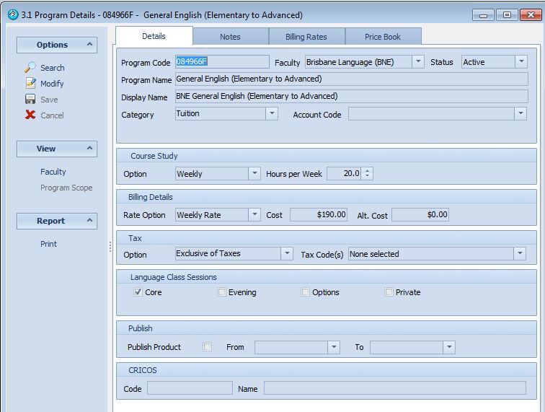
Task: Open the Faculty dropdown list
Action: (418, 62)
